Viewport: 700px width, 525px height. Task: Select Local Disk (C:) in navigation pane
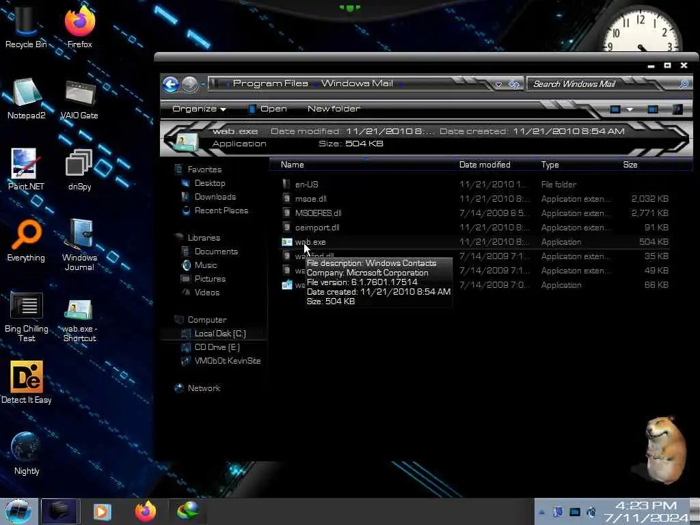[x=220, y=334]
